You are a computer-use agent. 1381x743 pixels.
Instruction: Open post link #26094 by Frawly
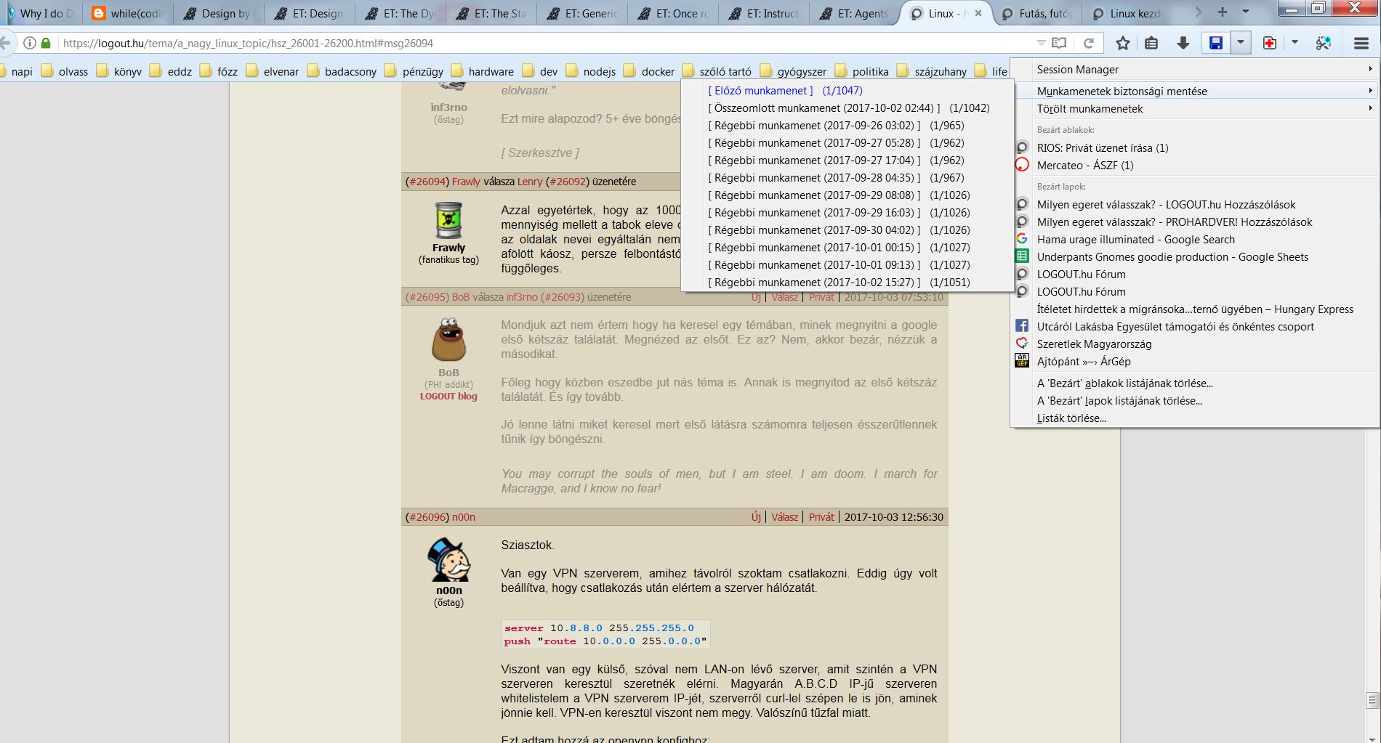[426, 182]
